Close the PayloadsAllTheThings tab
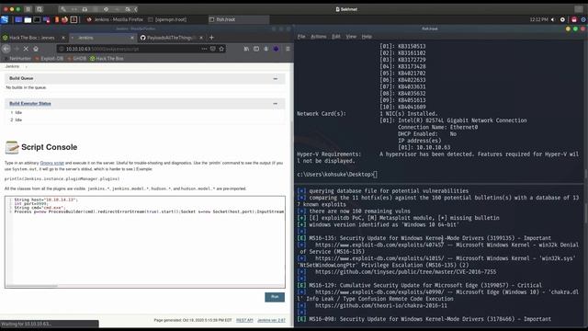The width and height of the screenshot is (588, 331). tap(201, 38)
